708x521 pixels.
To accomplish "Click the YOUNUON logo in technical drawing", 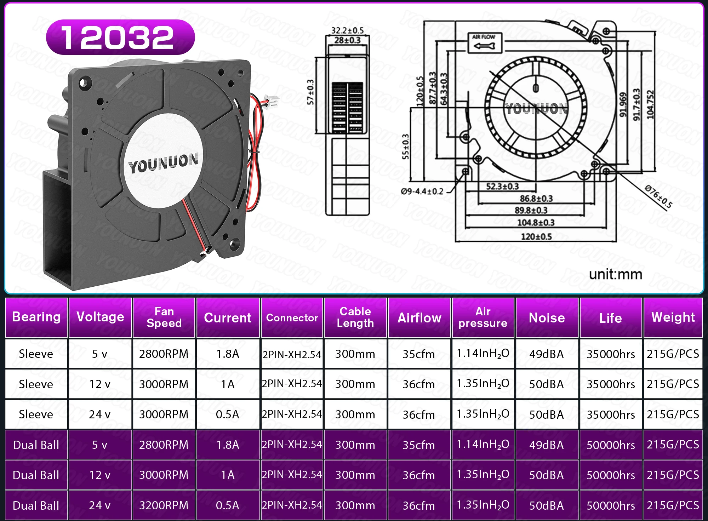I will pyautogui.click(x=536, y=109).
